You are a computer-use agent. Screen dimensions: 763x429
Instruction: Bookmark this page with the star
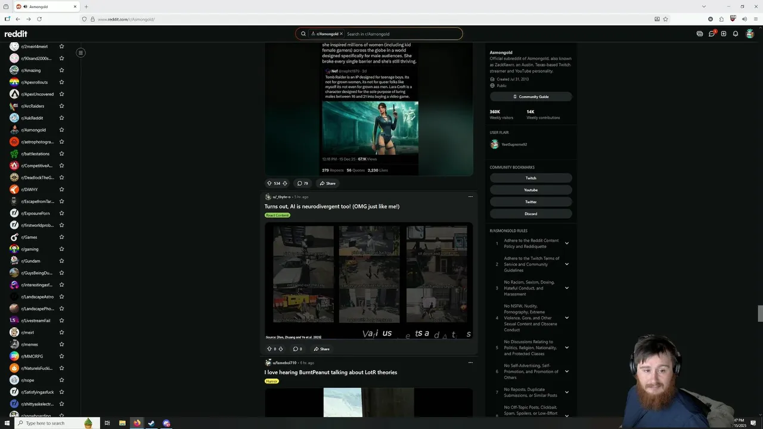click(665, 19)
